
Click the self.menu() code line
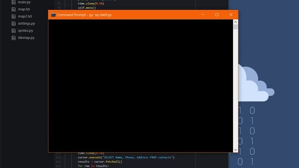pyautogui.click(x=87, y=8)
